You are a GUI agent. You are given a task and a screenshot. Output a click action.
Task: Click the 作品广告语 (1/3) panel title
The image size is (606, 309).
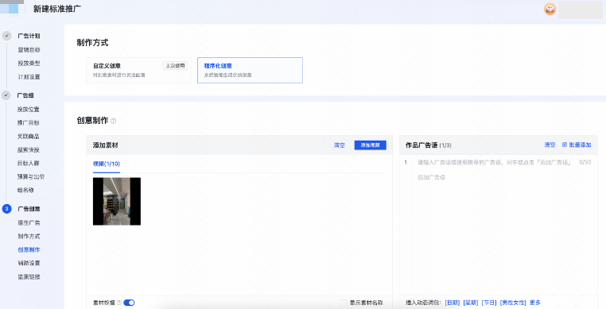click(428, 145)
